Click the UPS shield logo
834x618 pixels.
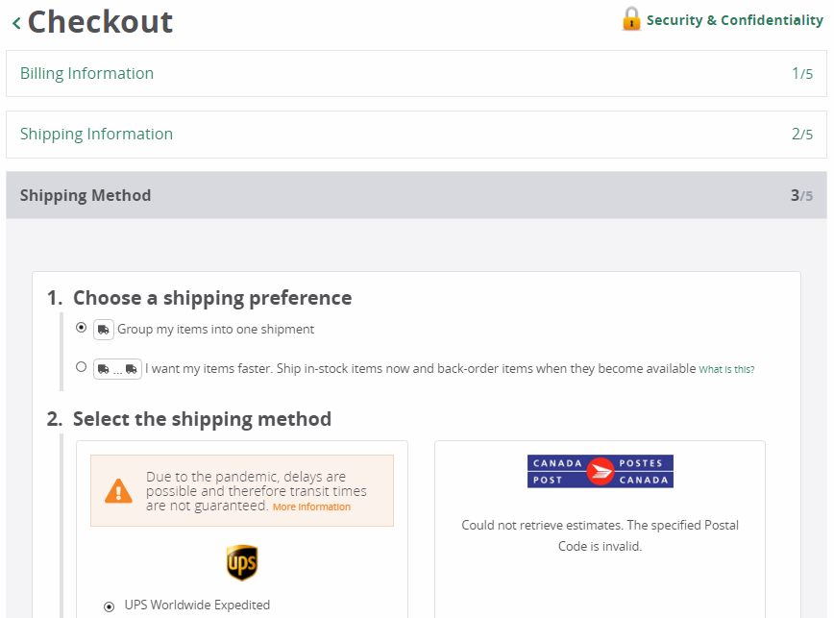pos(242,562)
